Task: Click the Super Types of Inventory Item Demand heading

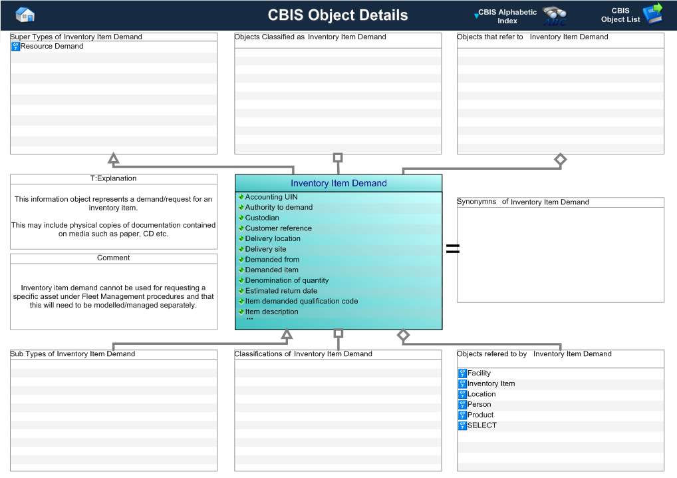Action: (76, 37)
